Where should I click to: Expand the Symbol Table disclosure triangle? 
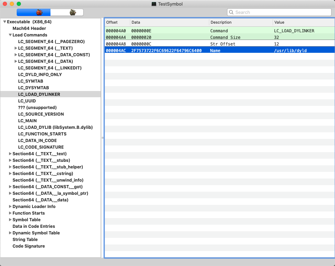[x=10, y=220]
